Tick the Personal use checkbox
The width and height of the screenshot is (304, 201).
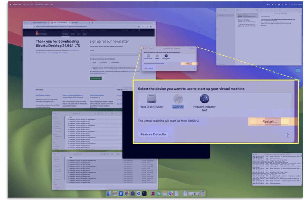pyautogui.click(x=109, y=62)
